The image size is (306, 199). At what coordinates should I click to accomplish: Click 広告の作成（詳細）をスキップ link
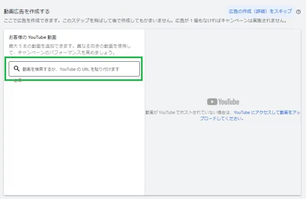260,11
